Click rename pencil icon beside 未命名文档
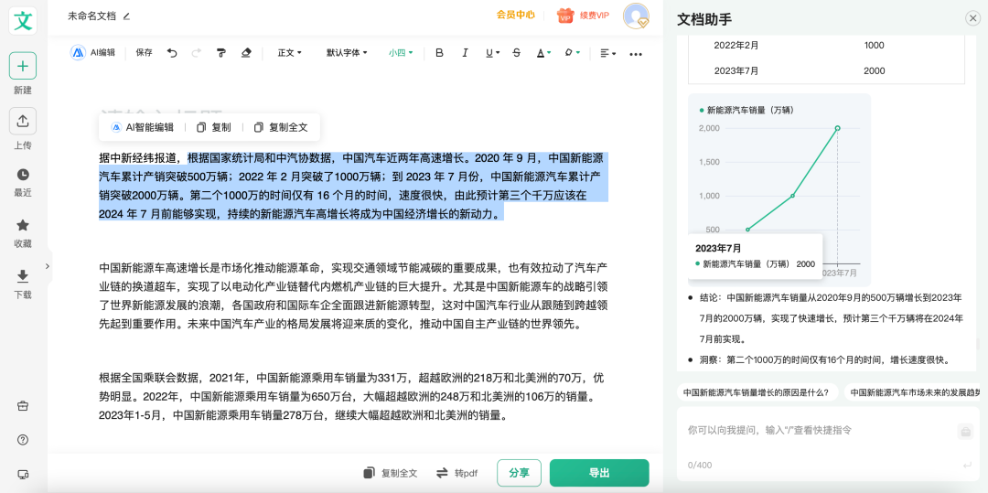The height and width of the screenshot is (493, 988). (127, 16)
